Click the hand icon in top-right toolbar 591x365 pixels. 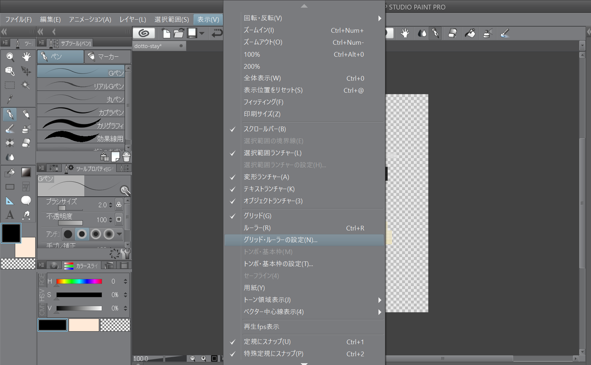click(405, 33)
